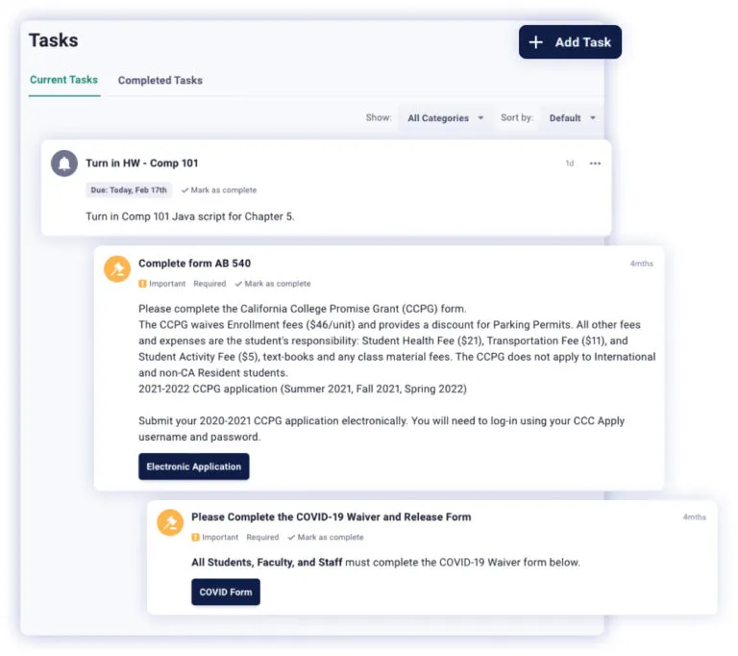Click the plus icon in Add Task

click(x=537, y=42)
